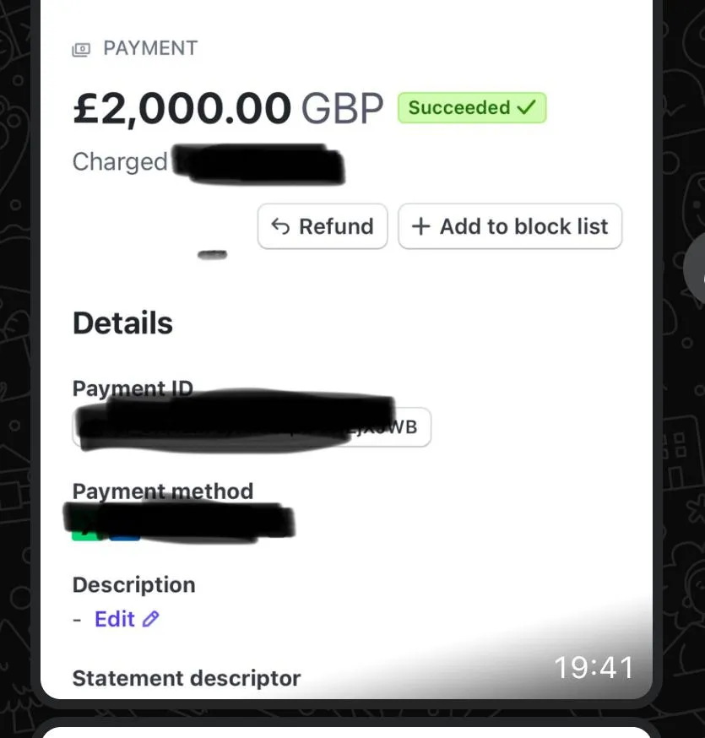705x738 pixels.
Task: Click the Statement descriptor label
Action: point(187,678)
